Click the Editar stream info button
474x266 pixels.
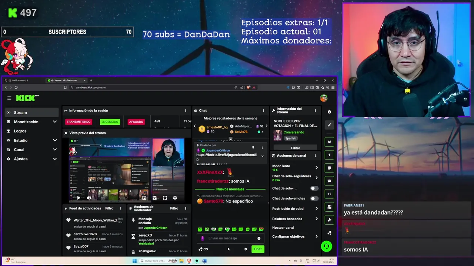[295, 148]
